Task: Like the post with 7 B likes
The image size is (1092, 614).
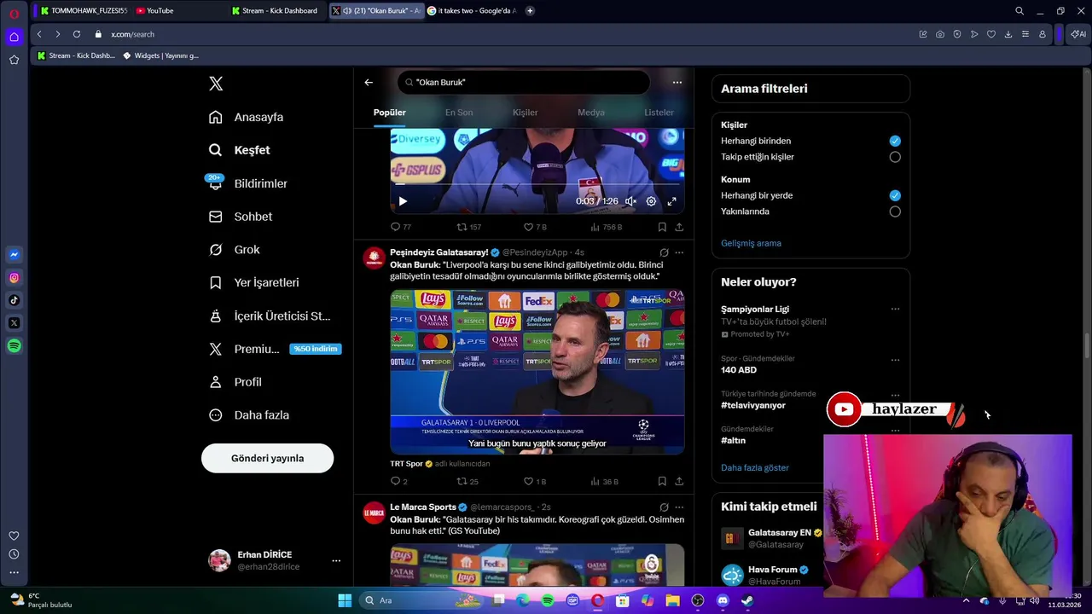Action: [535, 227]
